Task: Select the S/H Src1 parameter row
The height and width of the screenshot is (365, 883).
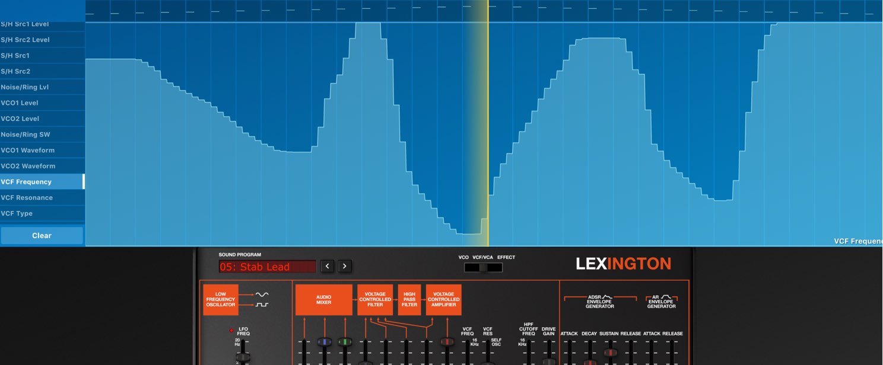Action: click(x=42, y=56)
